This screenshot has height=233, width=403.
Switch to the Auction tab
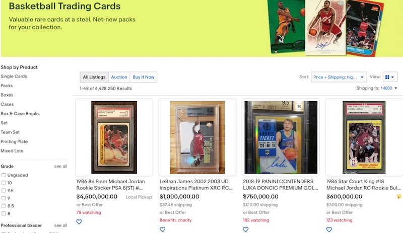119,77
